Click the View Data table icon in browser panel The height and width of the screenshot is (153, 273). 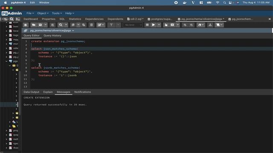tap(5, 19)
